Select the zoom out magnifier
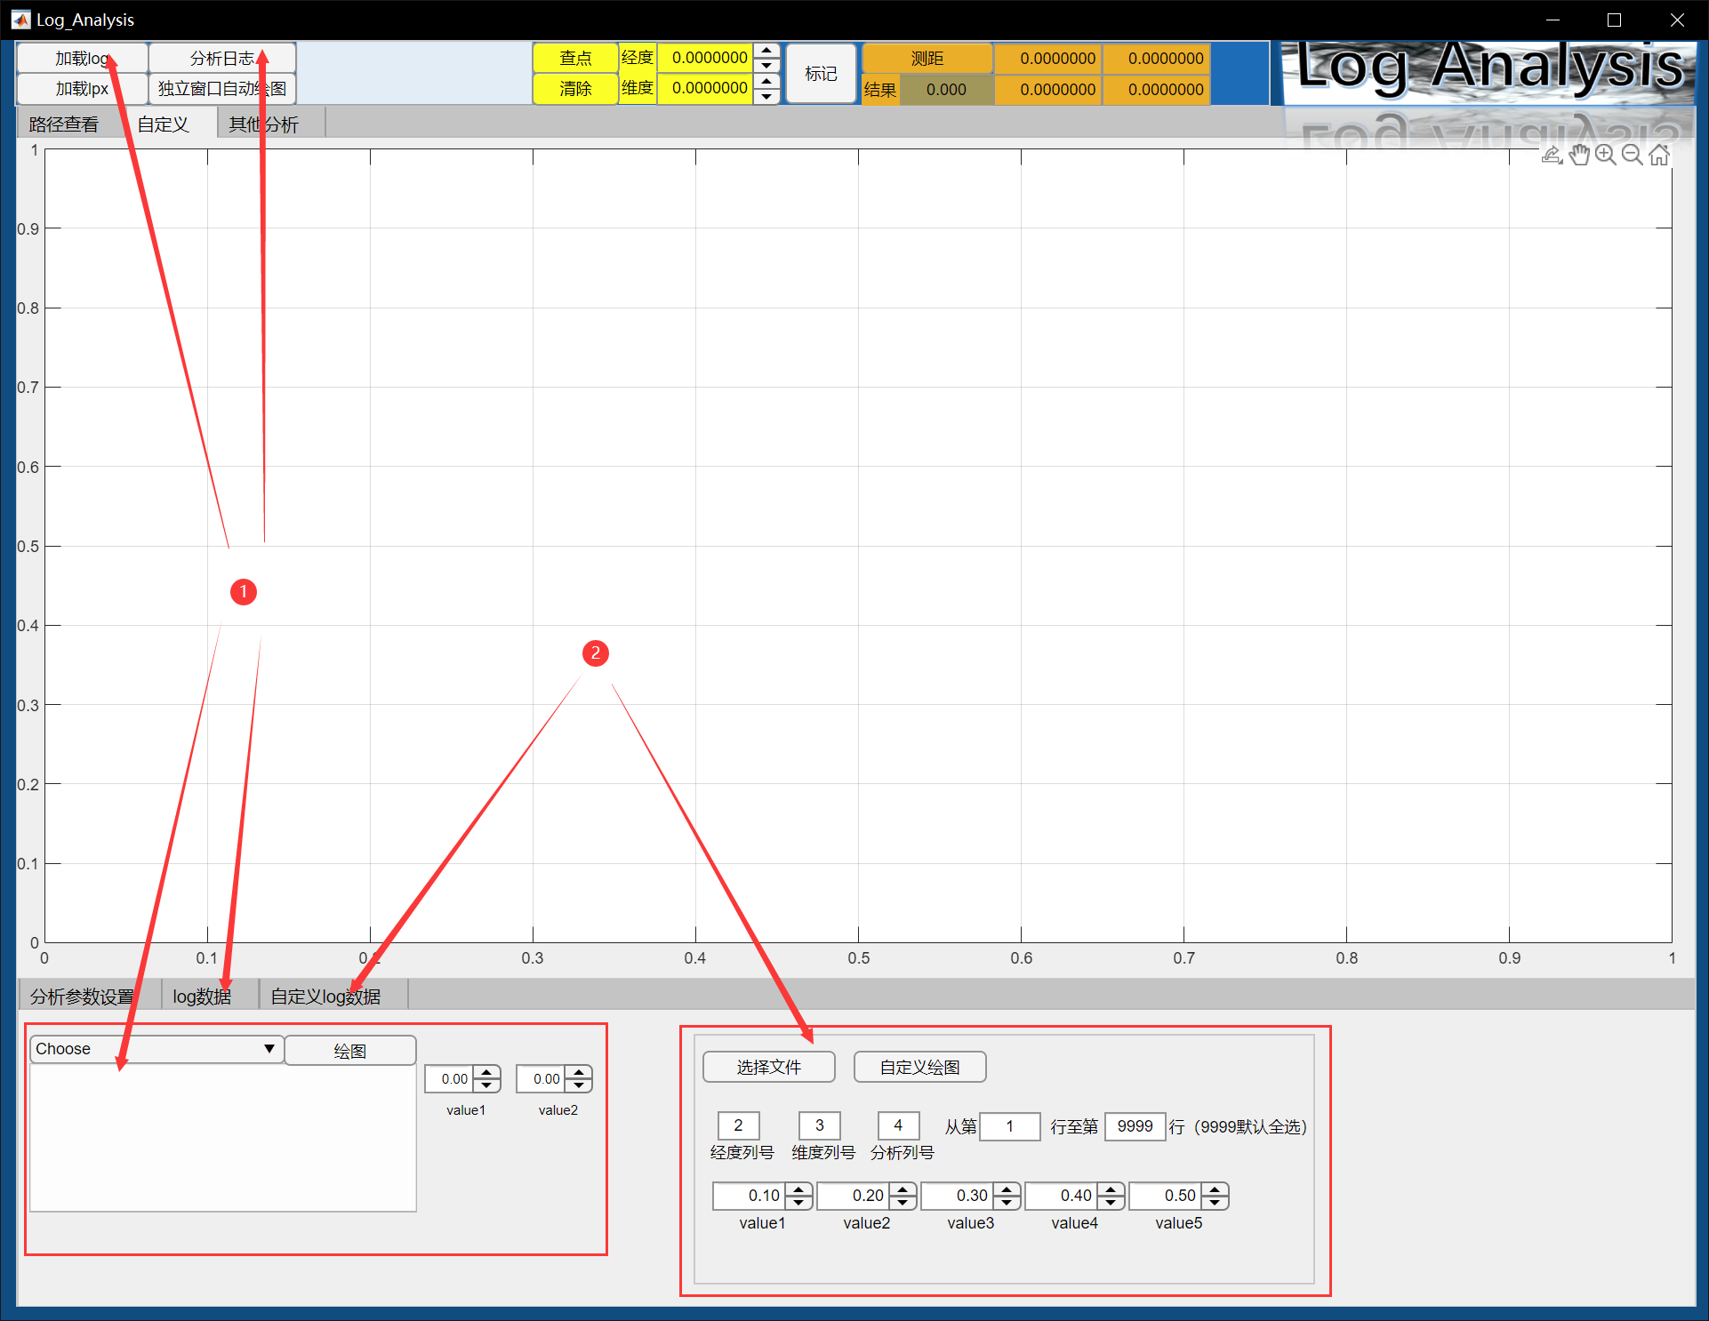Viewport: 1709px width, 1321px height. pyautogui.click(x=1633, y=156)
